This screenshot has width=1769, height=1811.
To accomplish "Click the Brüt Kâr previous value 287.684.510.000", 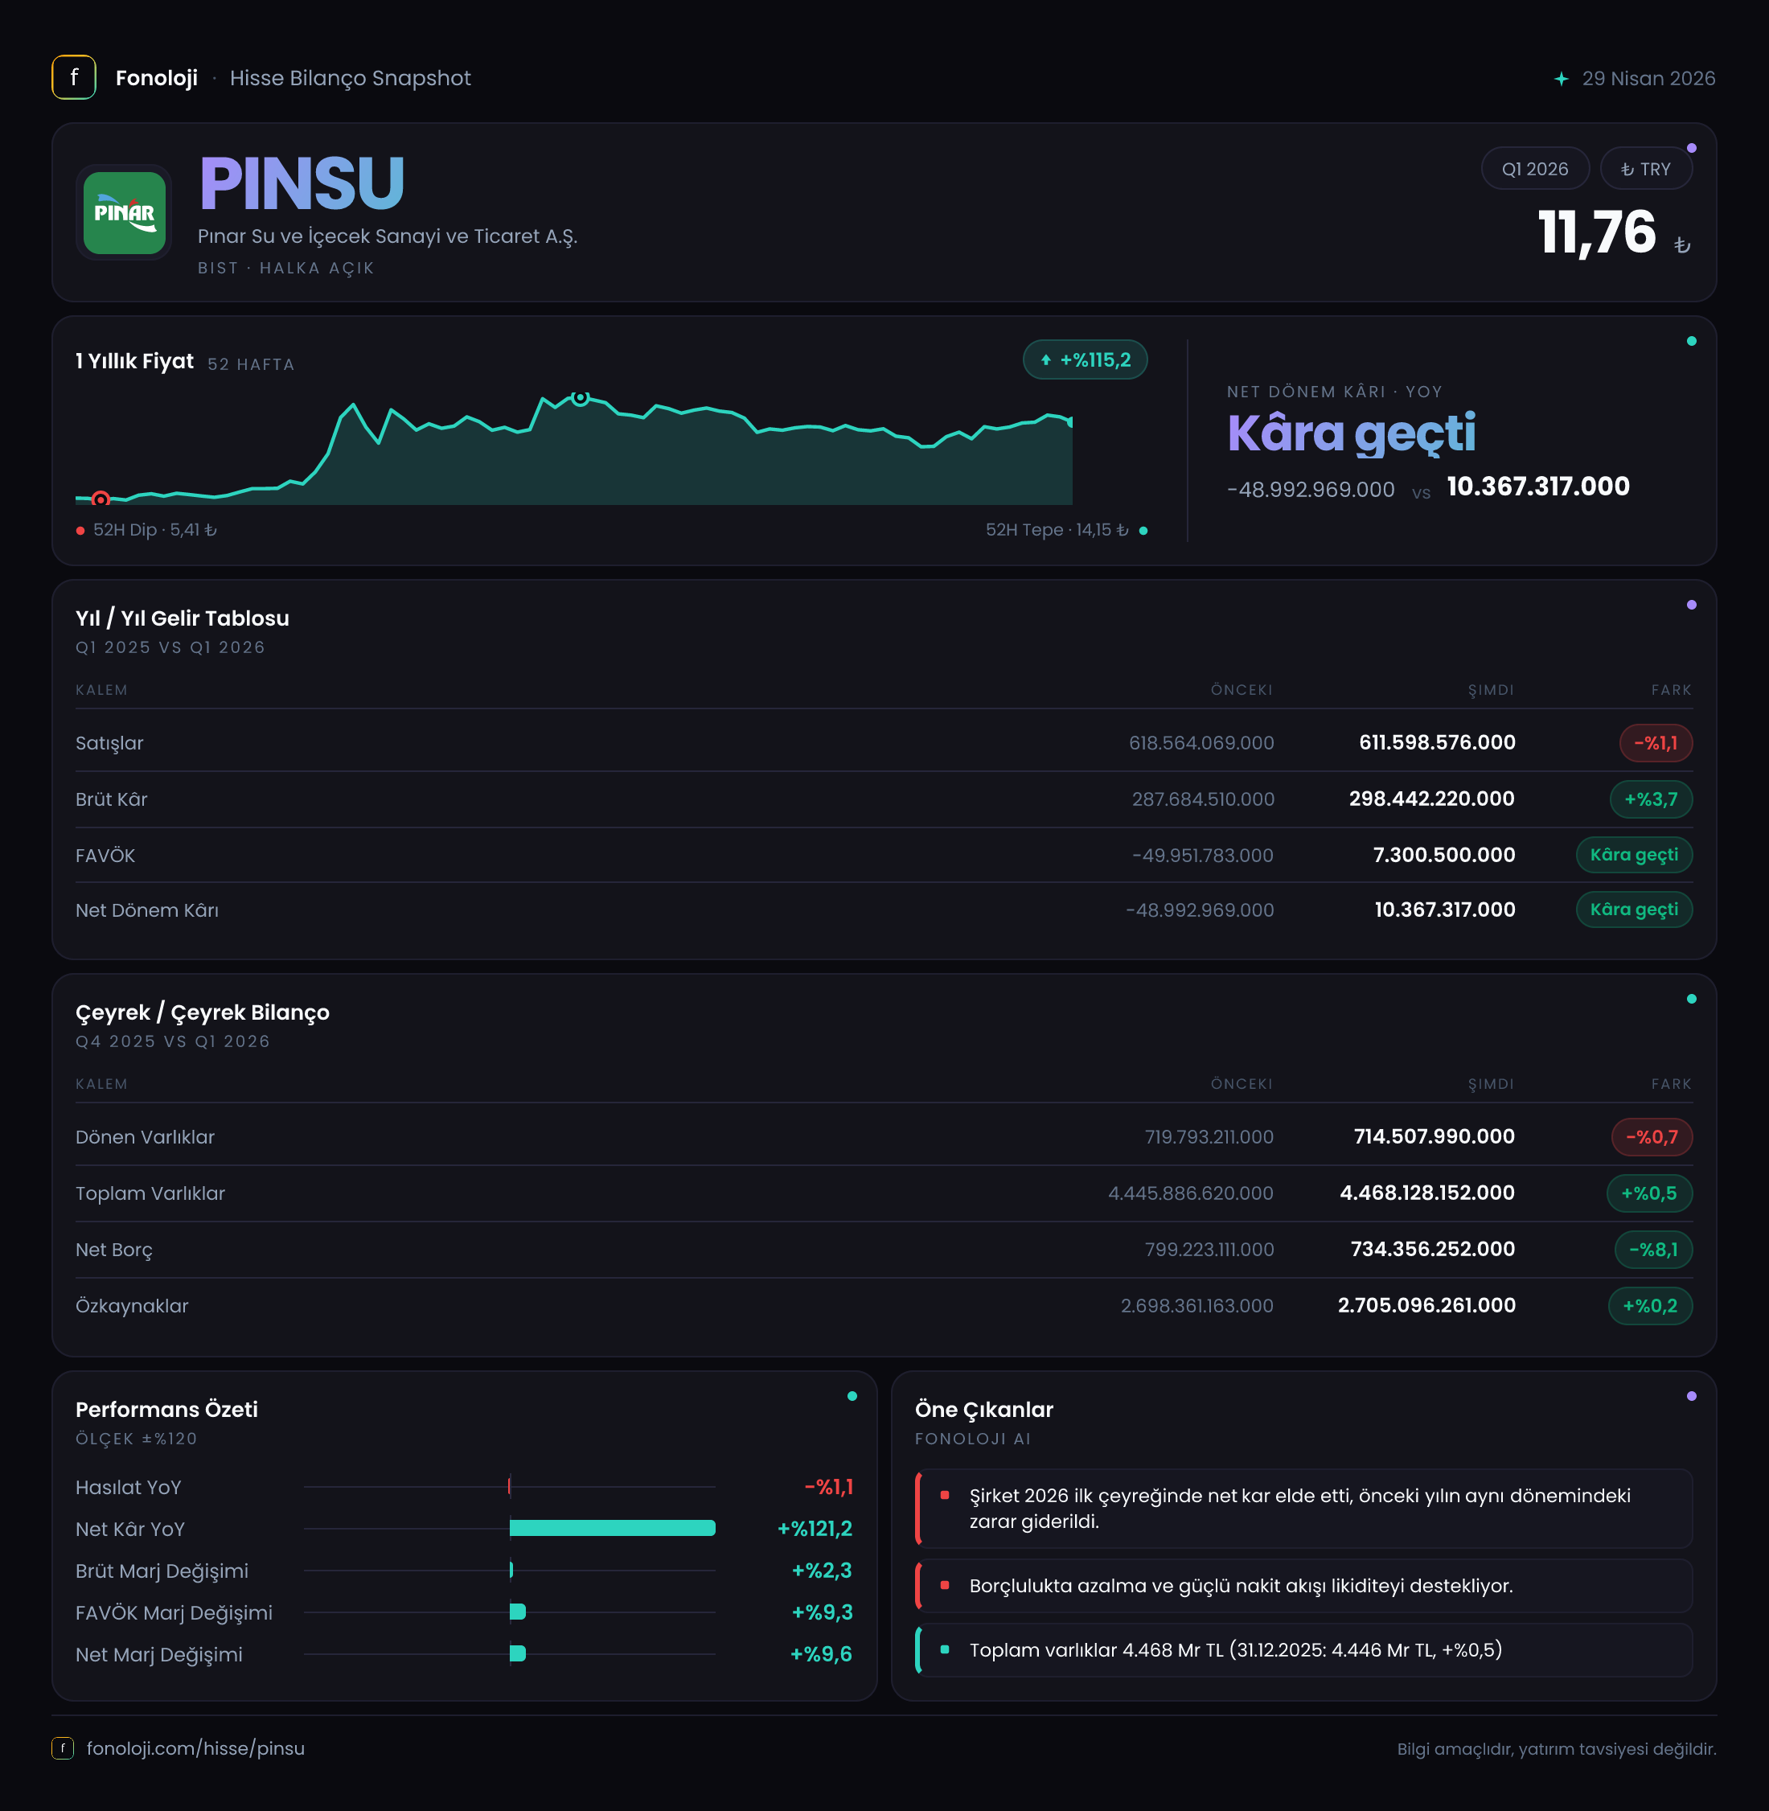I will (x=1203, y=799).
